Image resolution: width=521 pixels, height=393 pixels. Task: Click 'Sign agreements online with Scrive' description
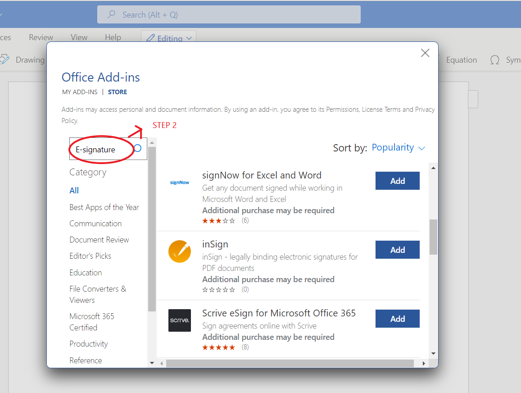coord(259,326)
